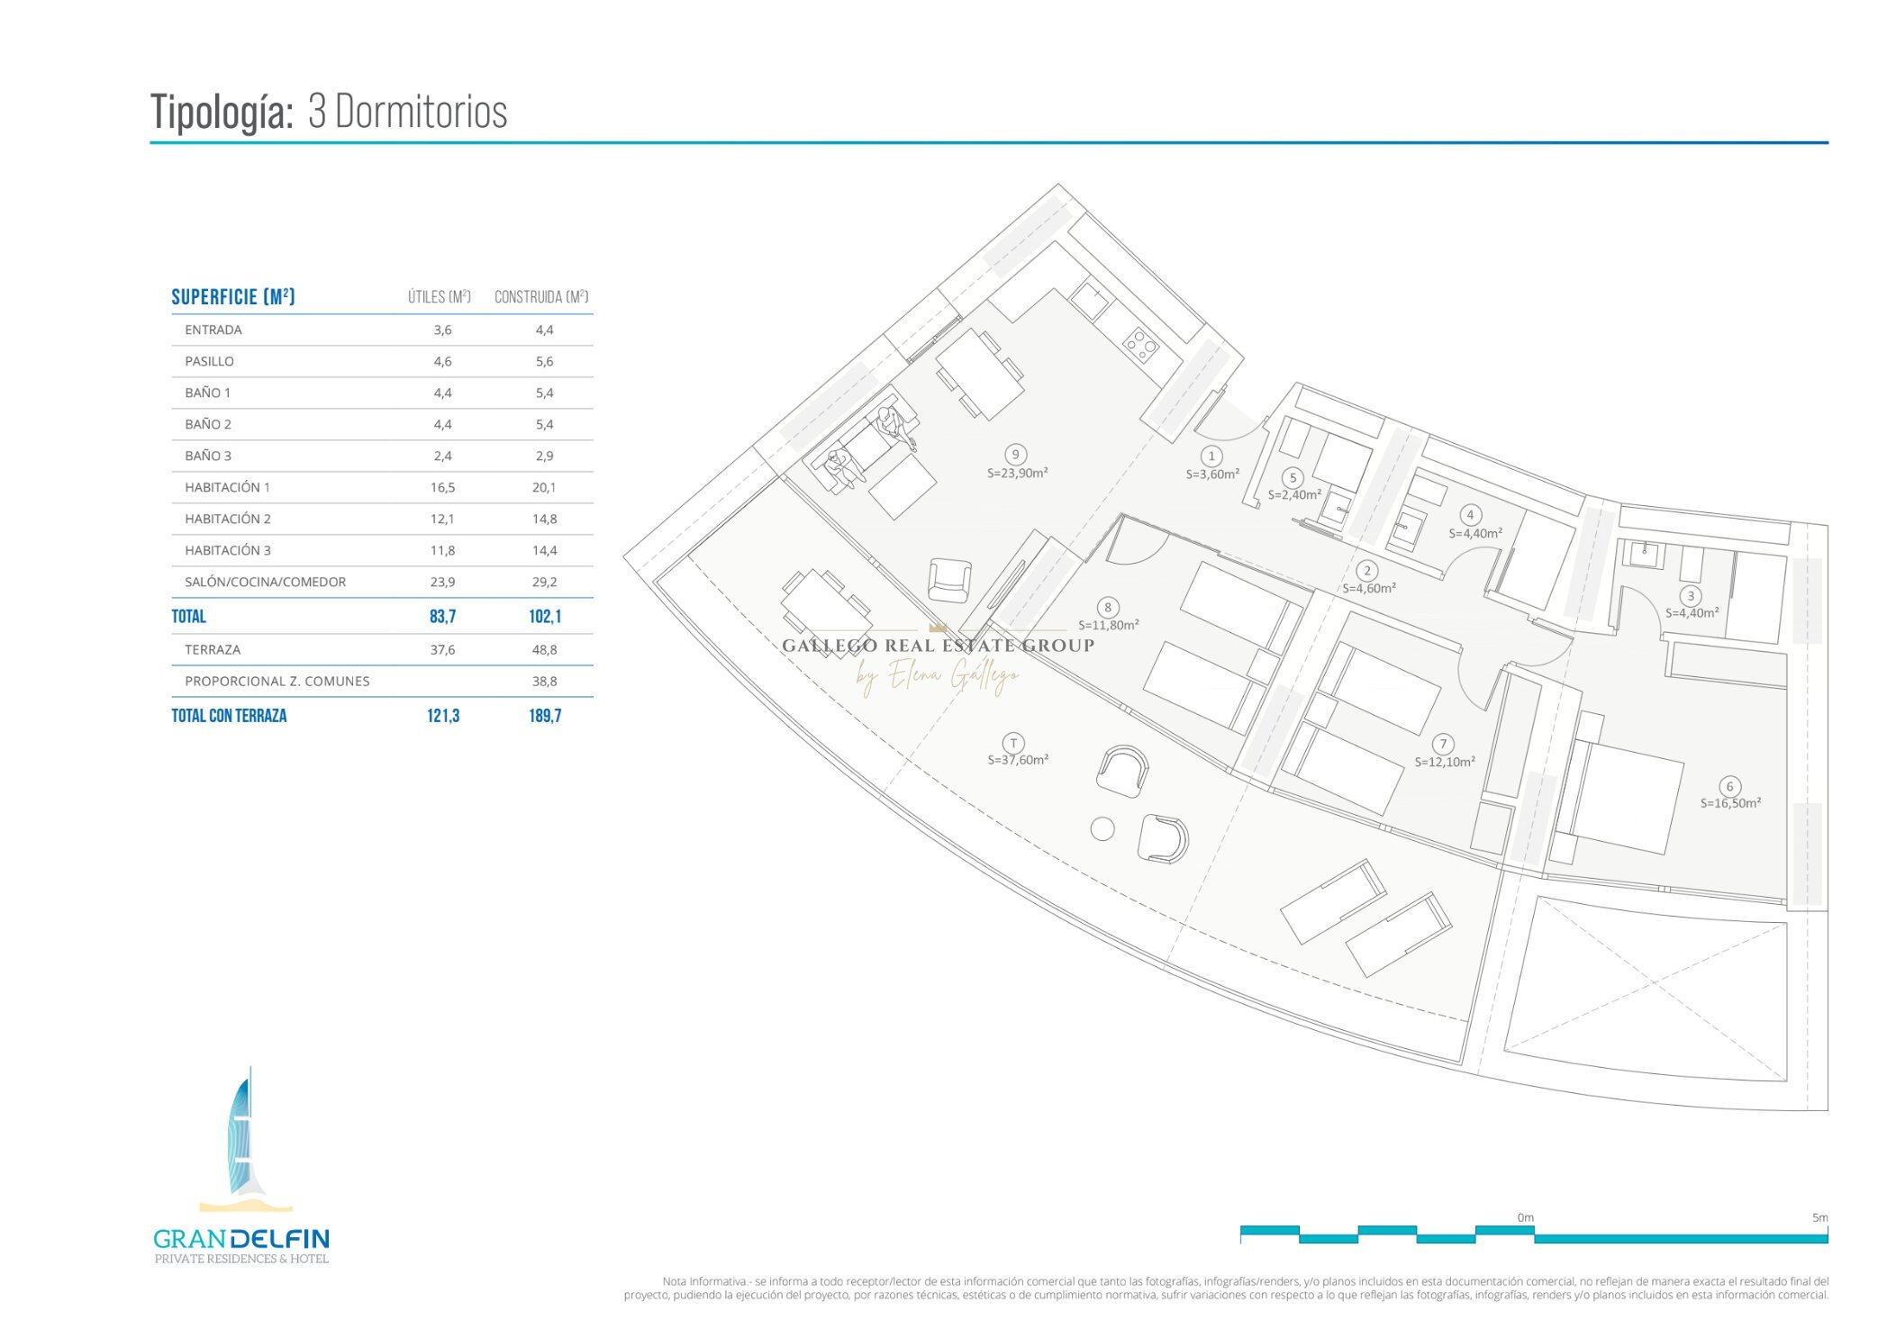Expand the SUPERFICIE (M²) table header
Screen dimensions: 1878x1320
[x=232, y=296]
